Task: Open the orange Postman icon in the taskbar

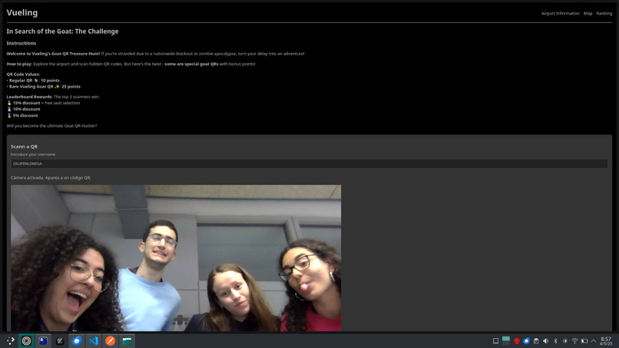Action: [110, 340]
